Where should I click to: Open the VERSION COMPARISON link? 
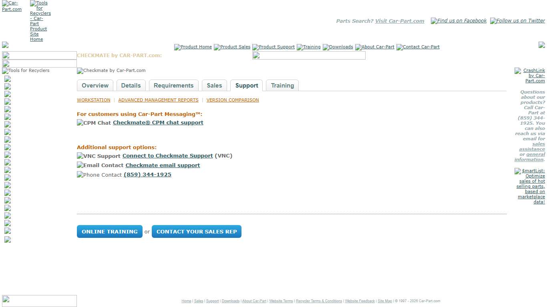[x=232, y=100]
